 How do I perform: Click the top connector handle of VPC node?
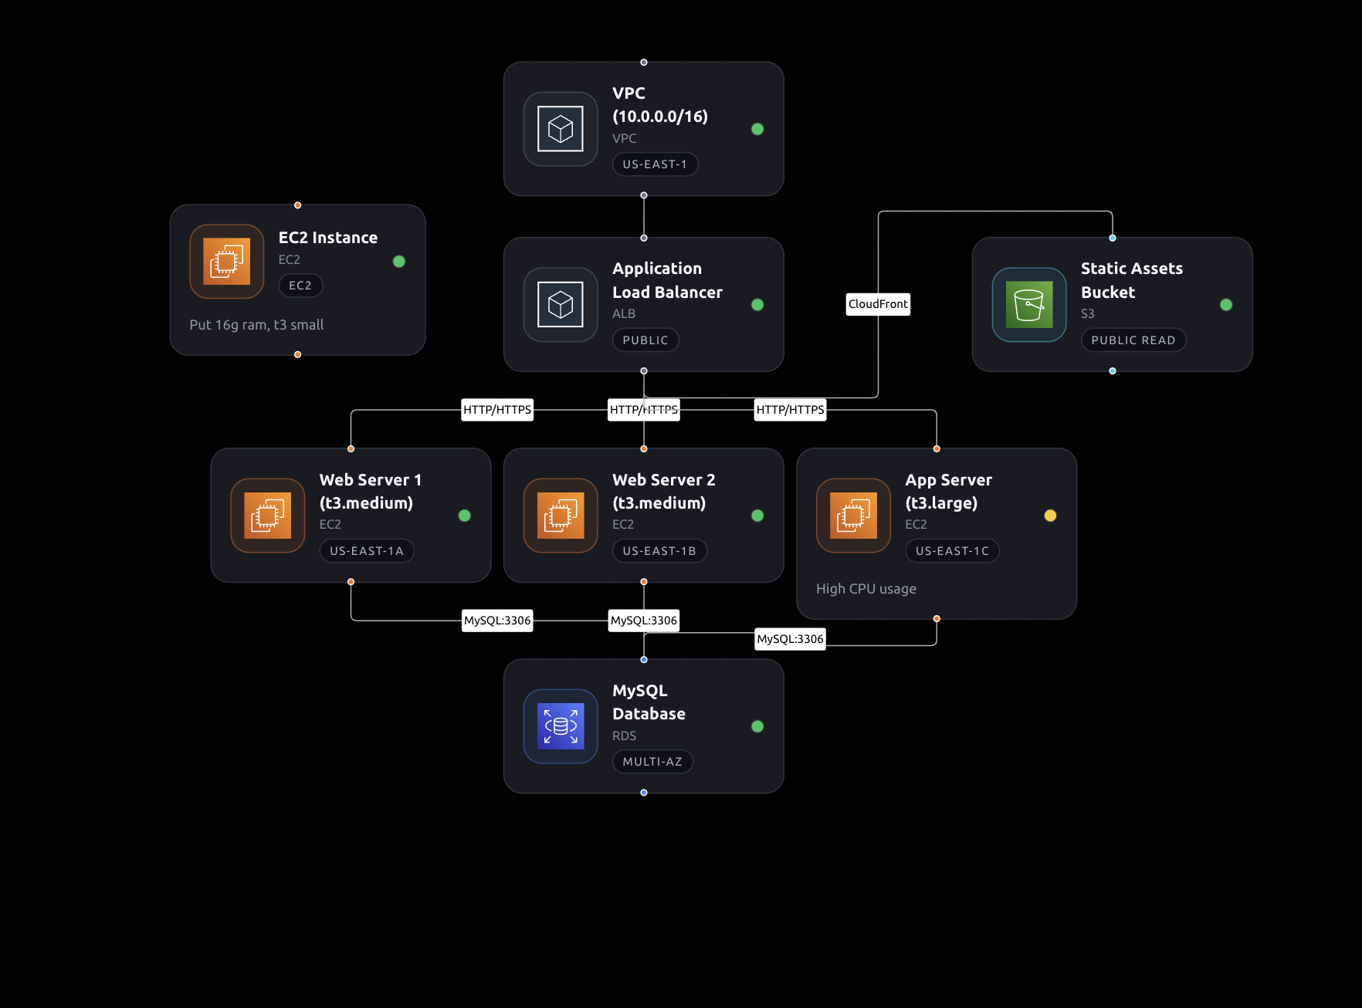coord(644,63)
